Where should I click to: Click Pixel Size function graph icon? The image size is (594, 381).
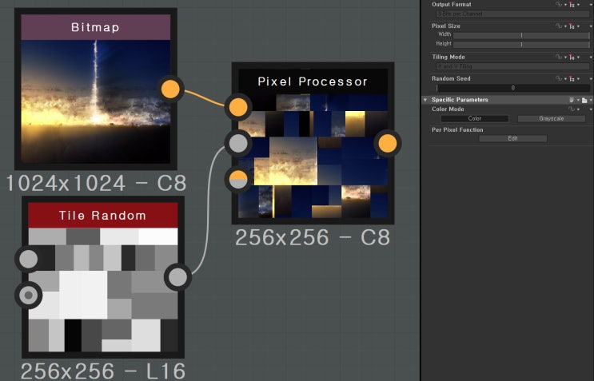click(559, 26)
